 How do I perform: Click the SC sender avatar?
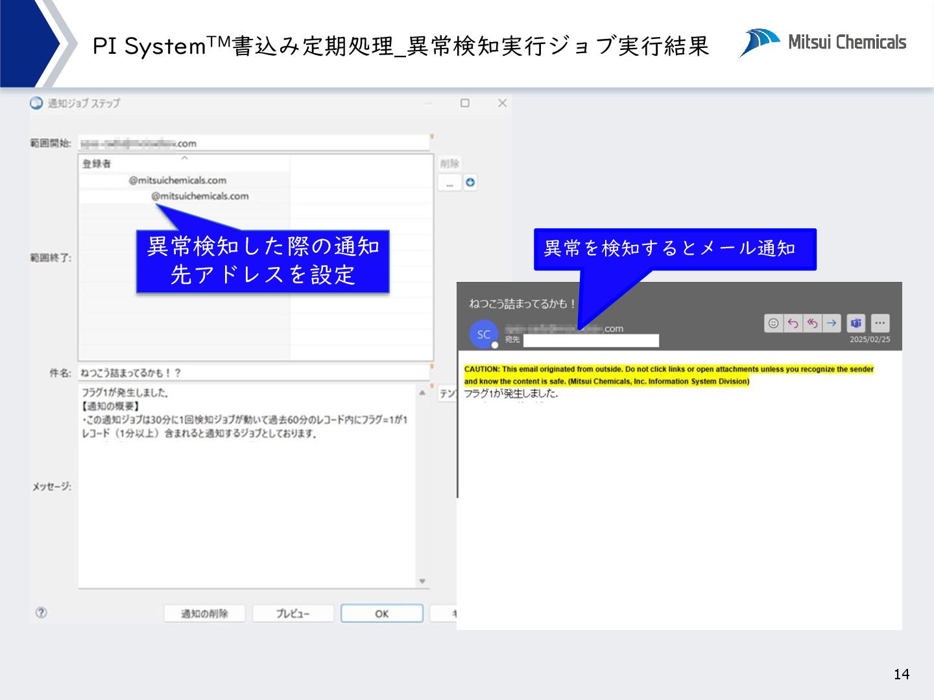tap(483, 334)
